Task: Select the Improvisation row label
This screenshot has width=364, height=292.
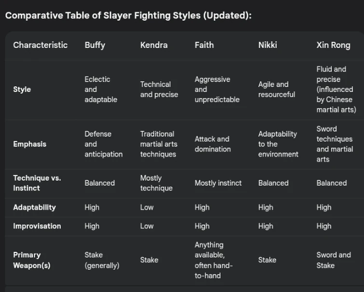Action: 37,226
